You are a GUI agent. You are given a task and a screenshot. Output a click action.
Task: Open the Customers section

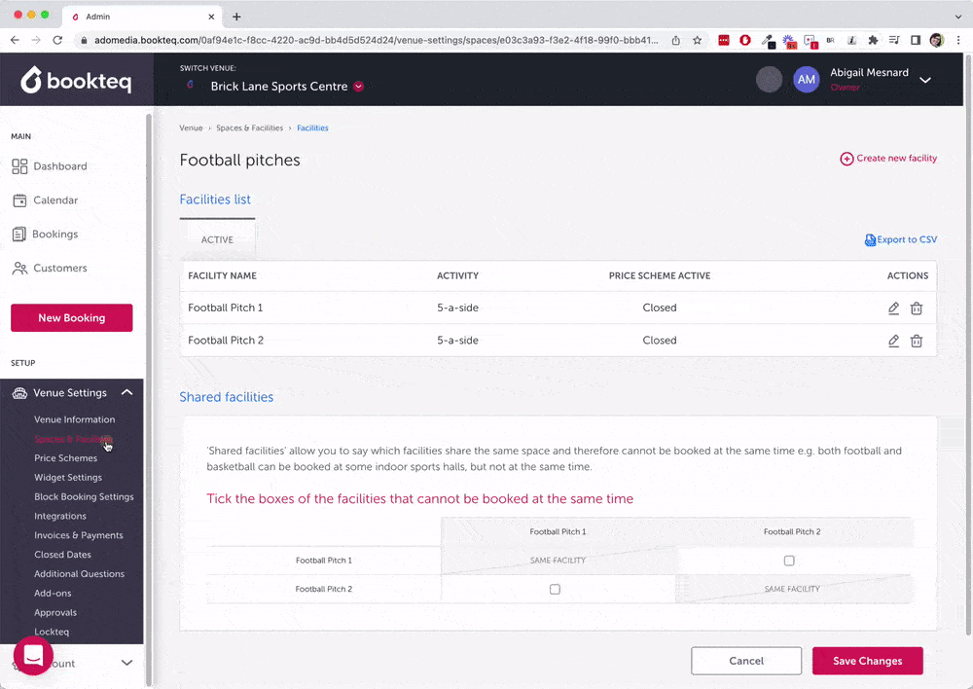pos(59,269)
